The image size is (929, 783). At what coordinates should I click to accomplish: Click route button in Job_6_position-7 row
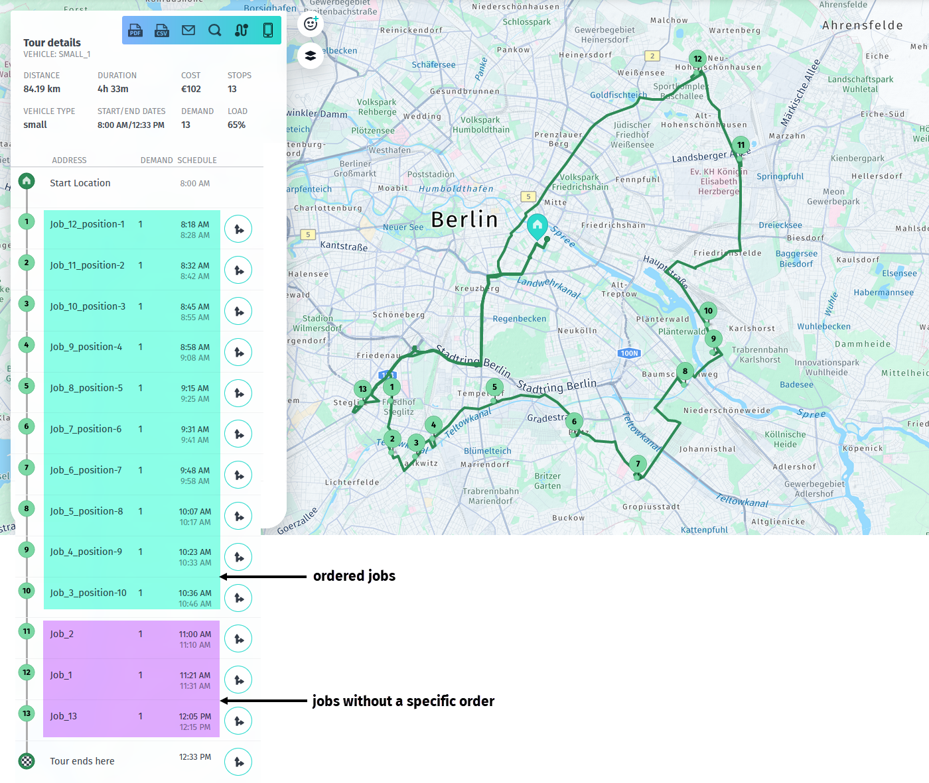tap(238, 475)
